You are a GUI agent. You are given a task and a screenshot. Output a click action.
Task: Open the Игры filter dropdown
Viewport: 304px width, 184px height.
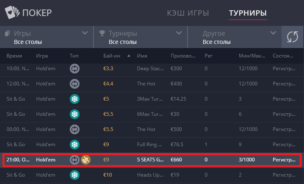pyautogui.click(x=46, y=37)
